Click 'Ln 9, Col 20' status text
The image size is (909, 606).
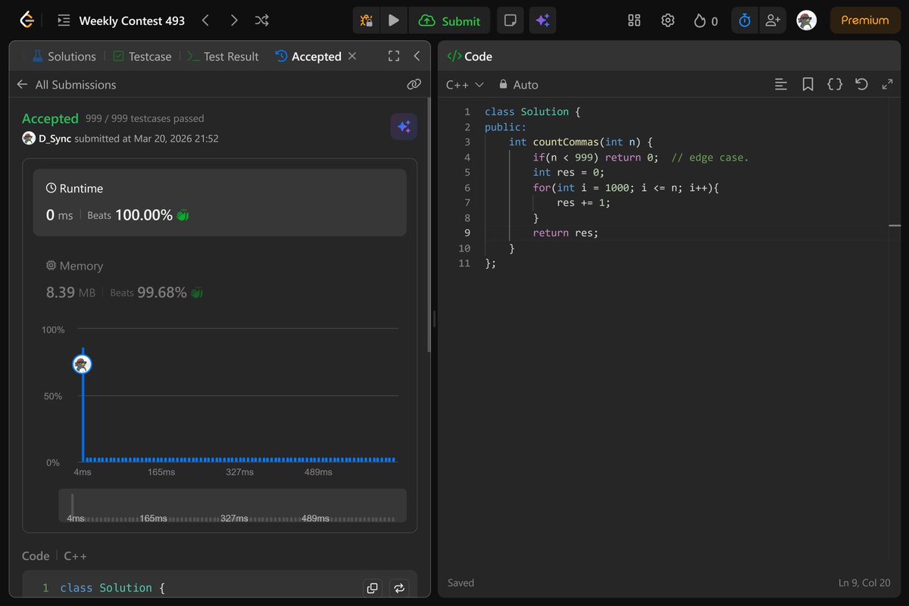click(x=864, y=583)
